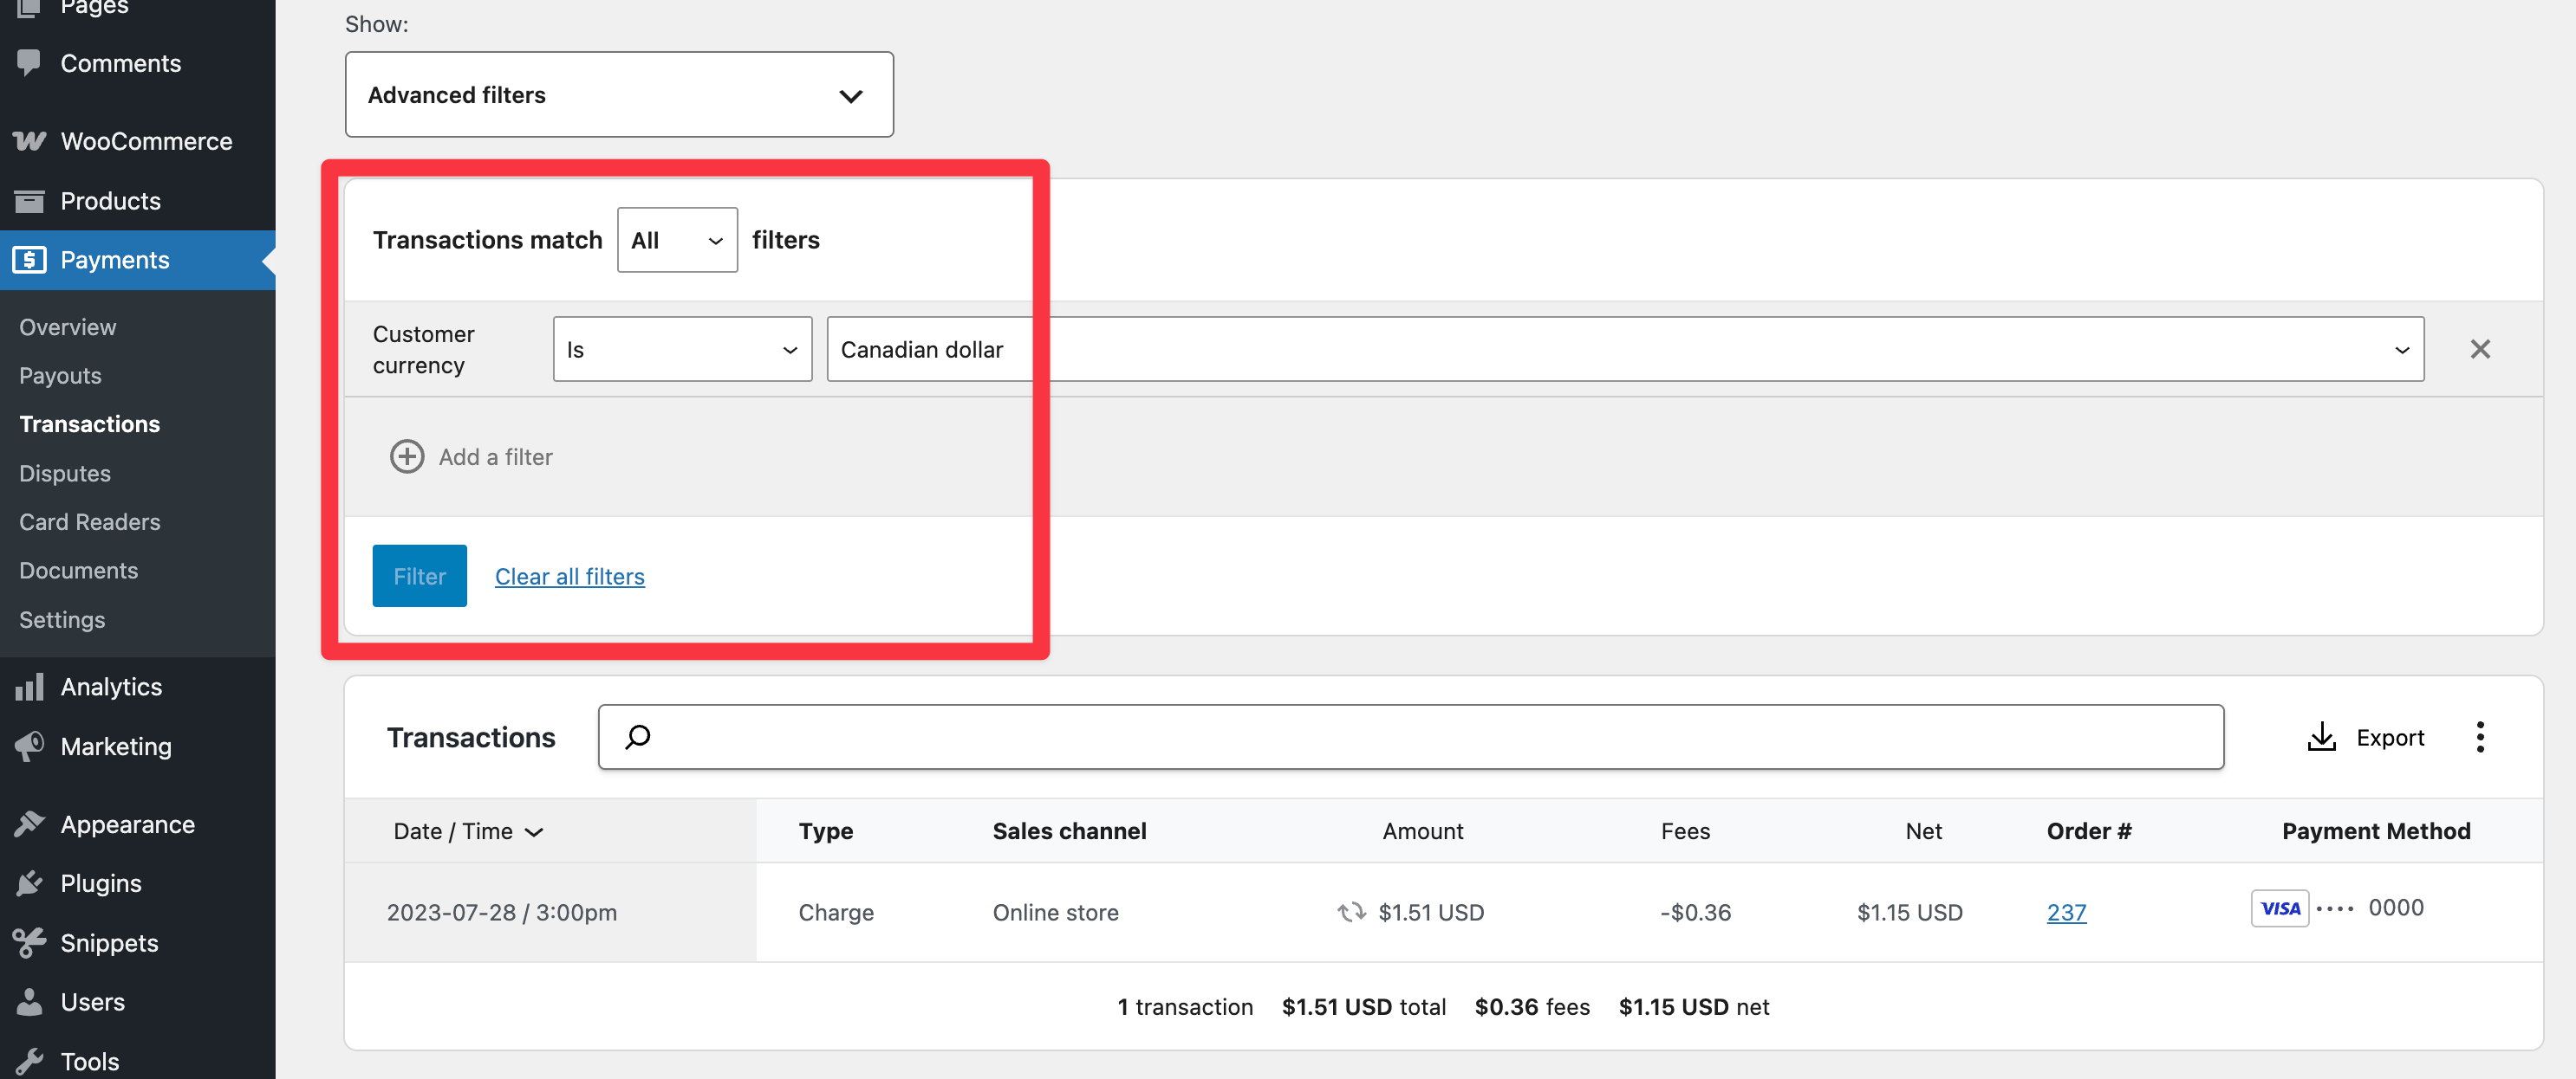Viewport: 2576px width, 1079px height.
Task: Click the Payments dollar icon
Action: pyautogui.click(x=29, y=260)
